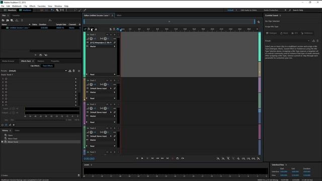The image size is (322, 181).
Task: Mute Track 1
Action: pyautogui.click(x=107, y=35)
